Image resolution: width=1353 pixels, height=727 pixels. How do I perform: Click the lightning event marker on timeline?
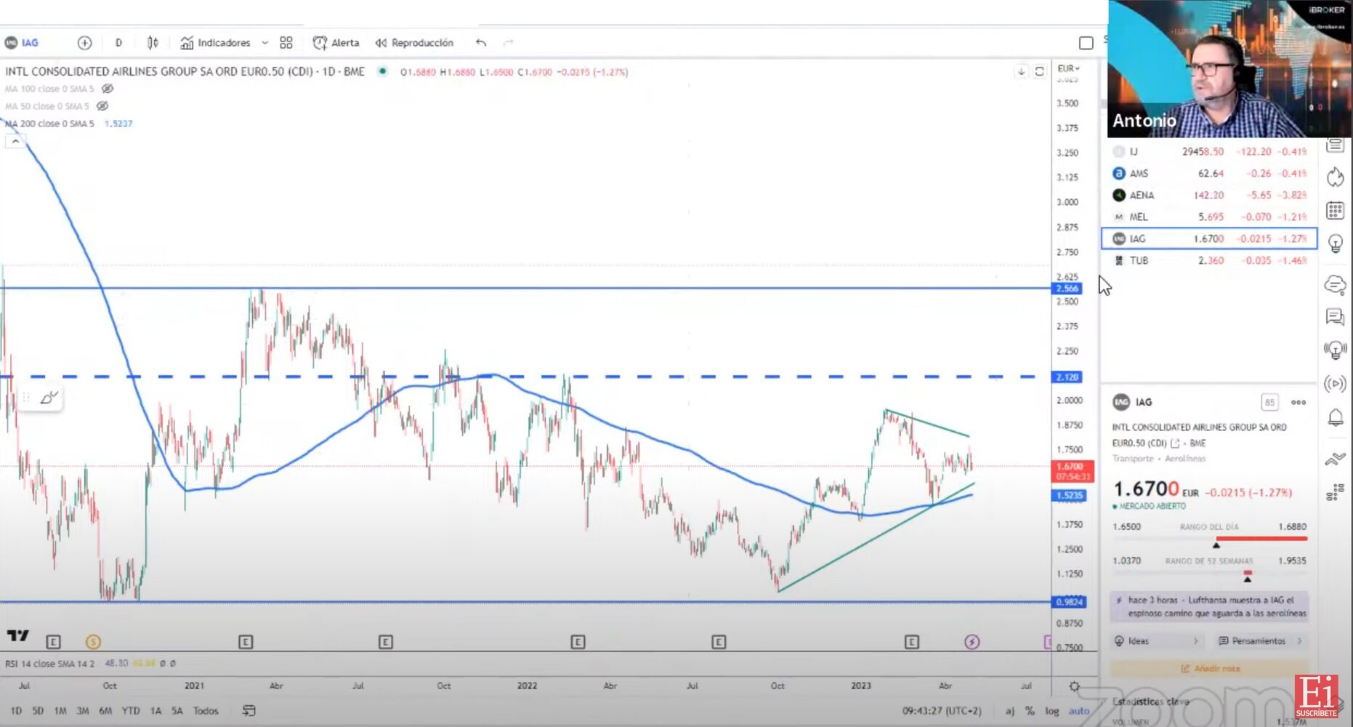pos(972,642)
